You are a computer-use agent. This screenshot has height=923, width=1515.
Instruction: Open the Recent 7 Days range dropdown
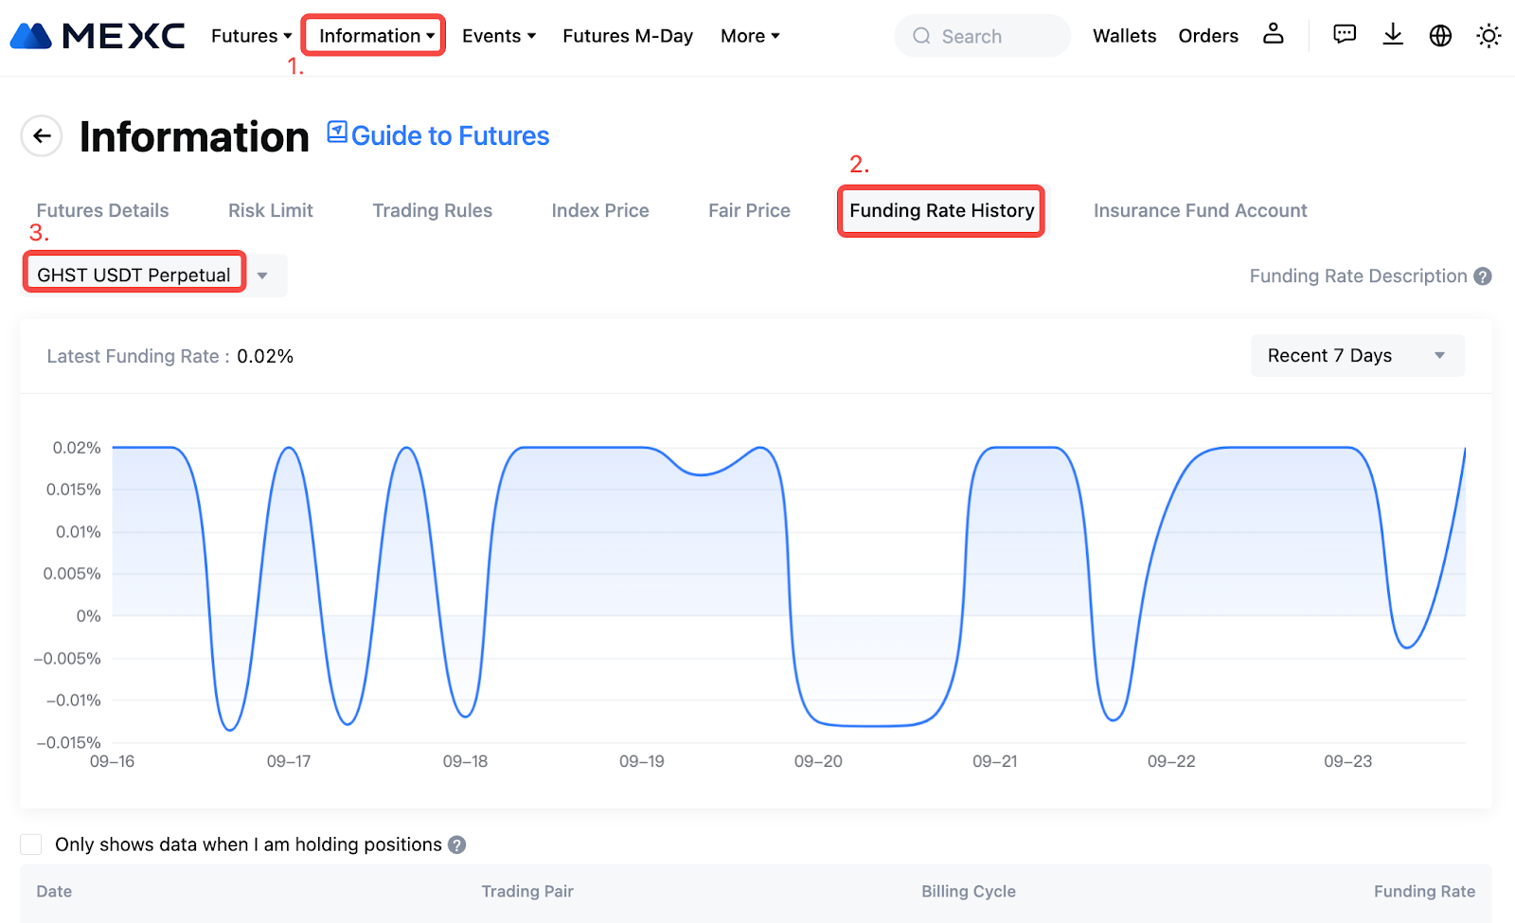click(x=1357, y=356)
